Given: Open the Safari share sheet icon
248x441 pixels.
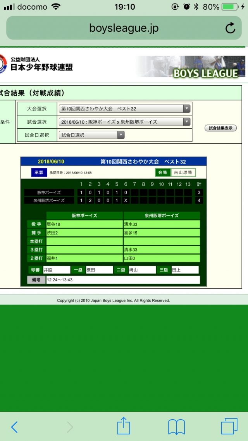Looking at the screenshot, I should (x=123, y=426).
